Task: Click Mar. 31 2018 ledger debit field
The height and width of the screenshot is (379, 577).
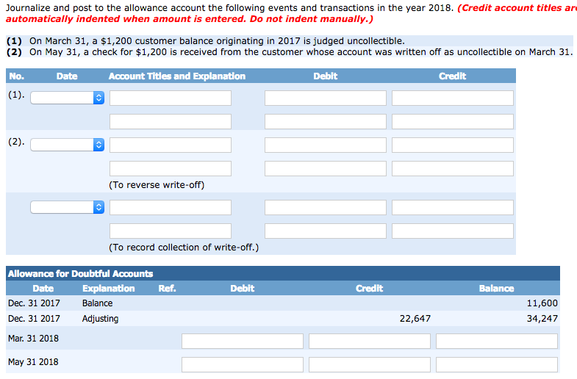Action: (x=243, y=341)
